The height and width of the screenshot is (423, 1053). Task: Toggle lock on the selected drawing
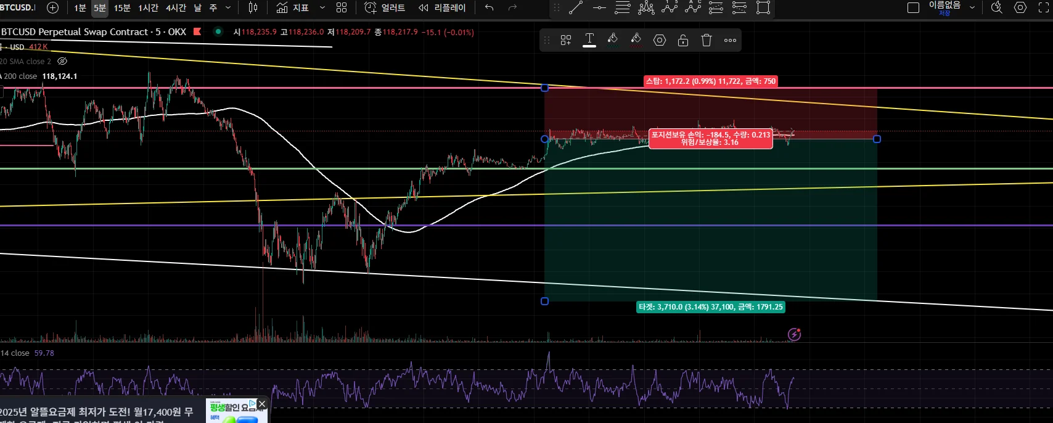(683, 40)
